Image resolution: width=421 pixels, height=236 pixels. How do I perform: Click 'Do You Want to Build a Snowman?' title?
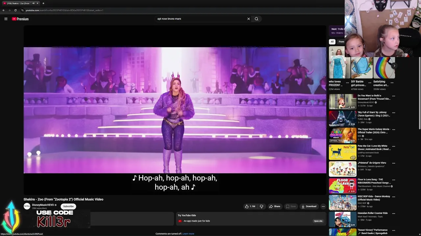(374, 97)
